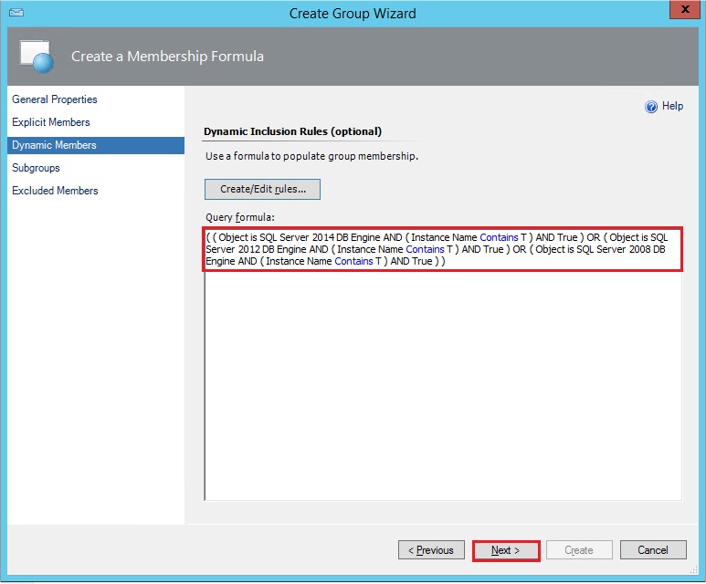
Task: Click the wizard window icon in the title bar
Action: click(x=16, y=12)
